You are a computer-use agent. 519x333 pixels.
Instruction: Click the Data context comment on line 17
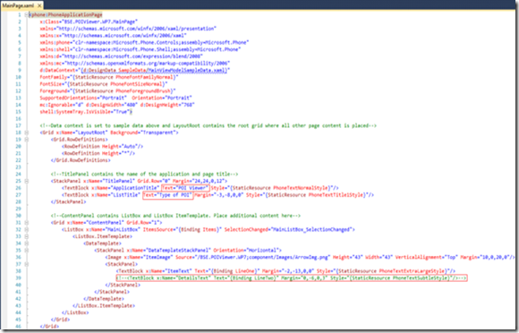pyautogui.click(x=208, y=126)
